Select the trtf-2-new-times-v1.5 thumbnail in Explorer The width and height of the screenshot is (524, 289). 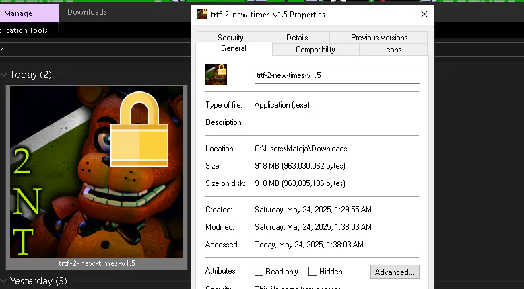(96, 172)
